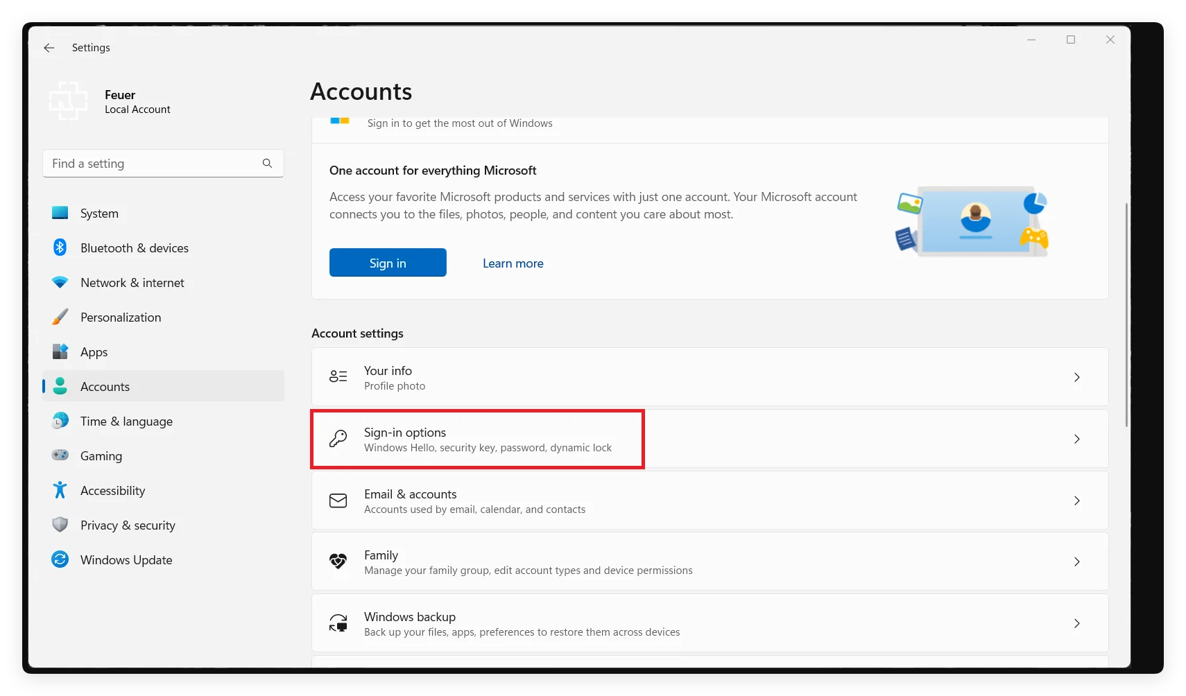1186x696 pixels.
Task: Switch to the Accounts section
Action: point(105,386)
